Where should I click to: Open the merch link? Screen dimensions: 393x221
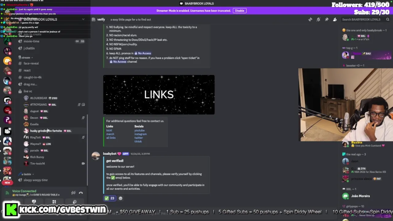pyautogui.click(x=110, y=134)
